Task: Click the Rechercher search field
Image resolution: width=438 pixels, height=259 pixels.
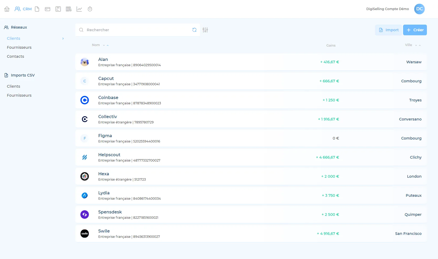Action: [138, 30]
